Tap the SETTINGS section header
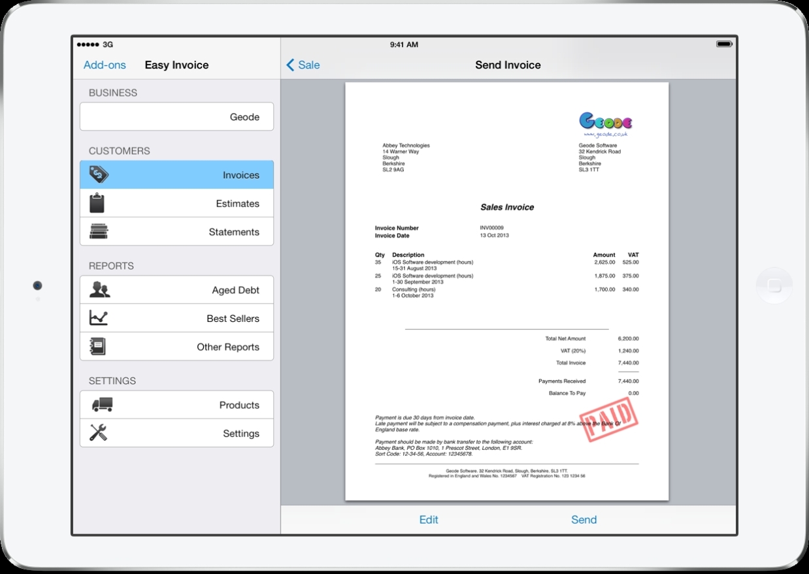 tap(112, 381)
